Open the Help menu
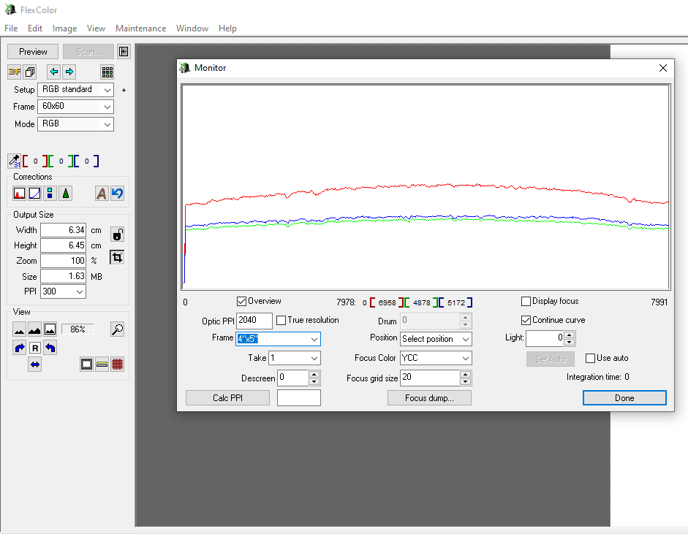 click(227, 28)
